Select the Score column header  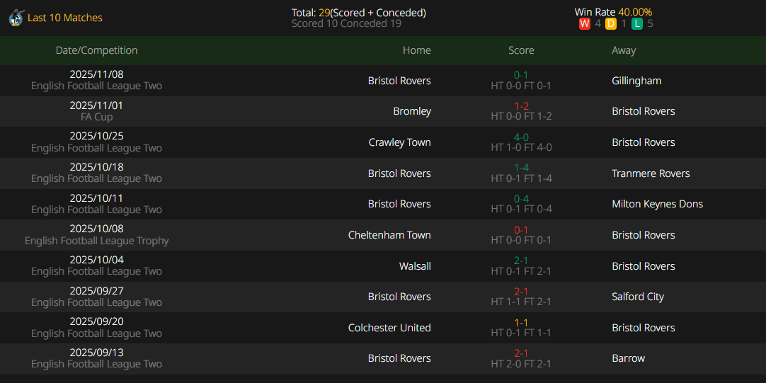(x=521, y=50)
